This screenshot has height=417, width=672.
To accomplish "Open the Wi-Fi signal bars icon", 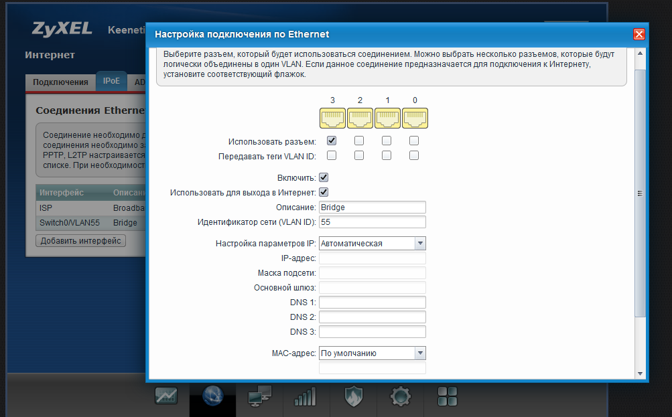I will [305, 396].
